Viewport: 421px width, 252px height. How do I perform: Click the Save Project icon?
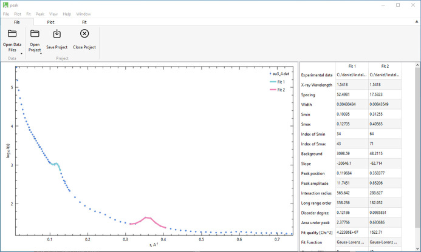[x=57, y=34]
